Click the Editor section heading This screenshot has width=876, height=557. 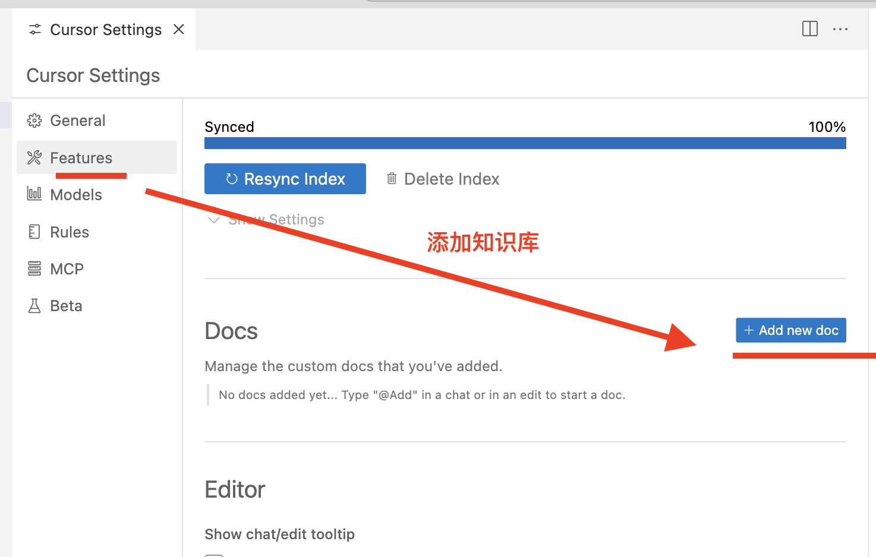tap(235, 490)
